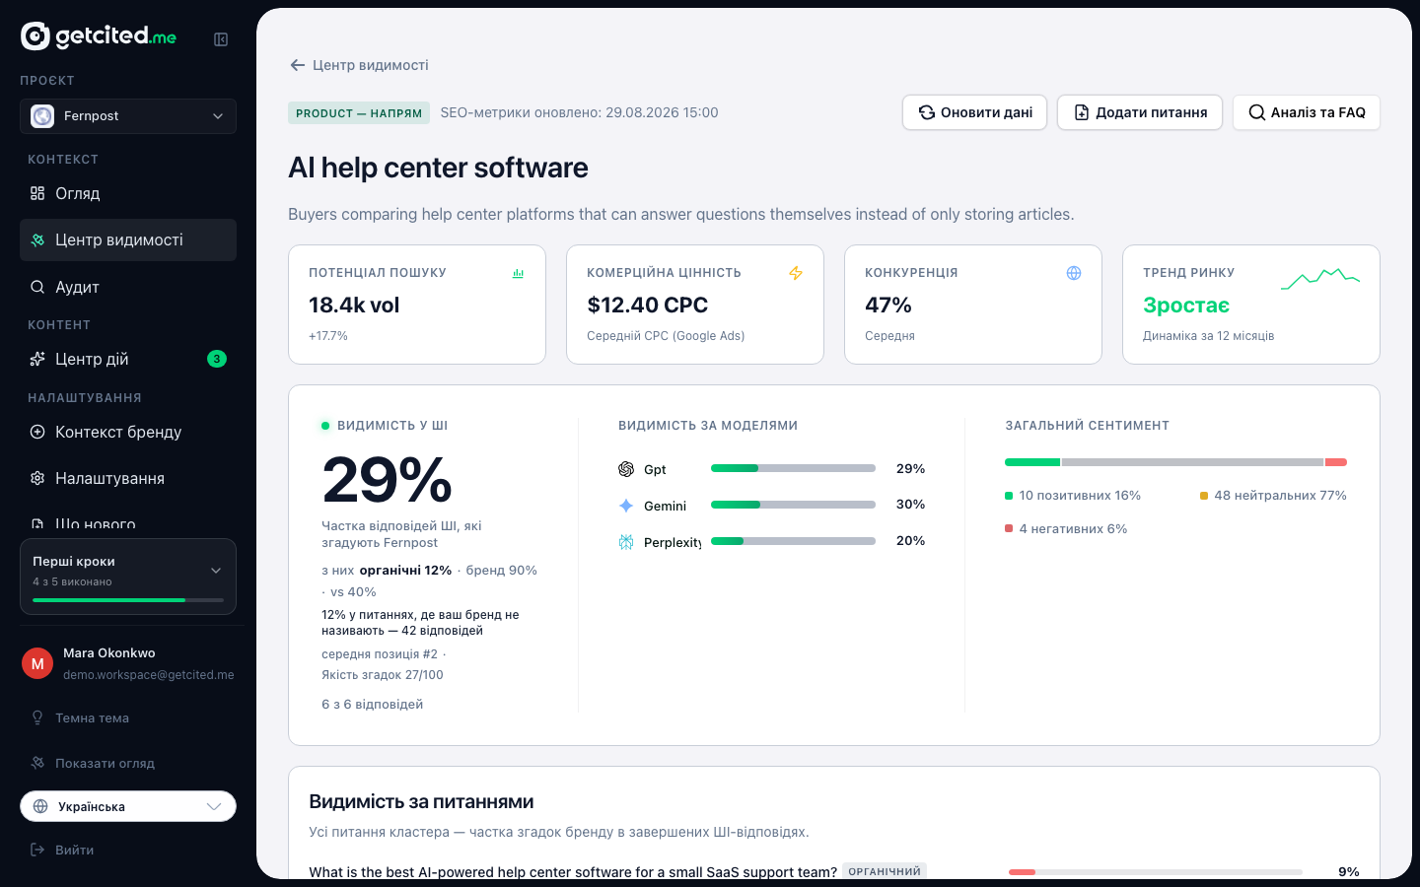Click the green positive sentiment swatch

(1009, 496)
